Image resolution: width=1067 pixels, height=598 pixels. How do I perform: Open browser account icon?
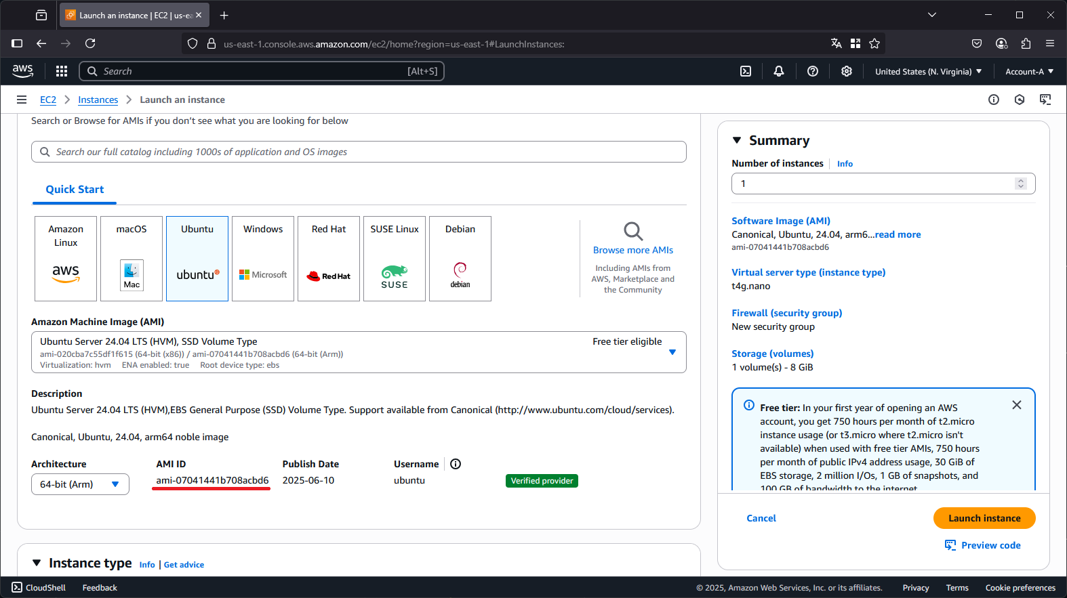coord(1001,43)
